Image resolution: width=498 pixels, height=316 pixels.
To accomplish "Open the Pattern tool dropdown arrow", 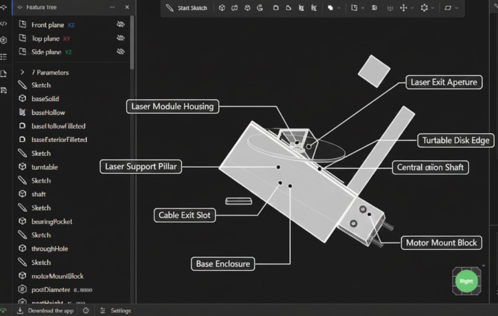I will tap(433, 8).
